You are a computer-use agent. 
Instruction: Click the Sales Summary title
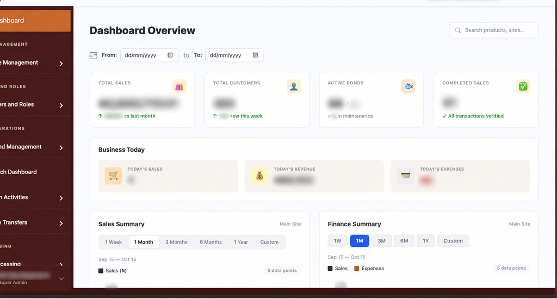[x=121, y=224]
